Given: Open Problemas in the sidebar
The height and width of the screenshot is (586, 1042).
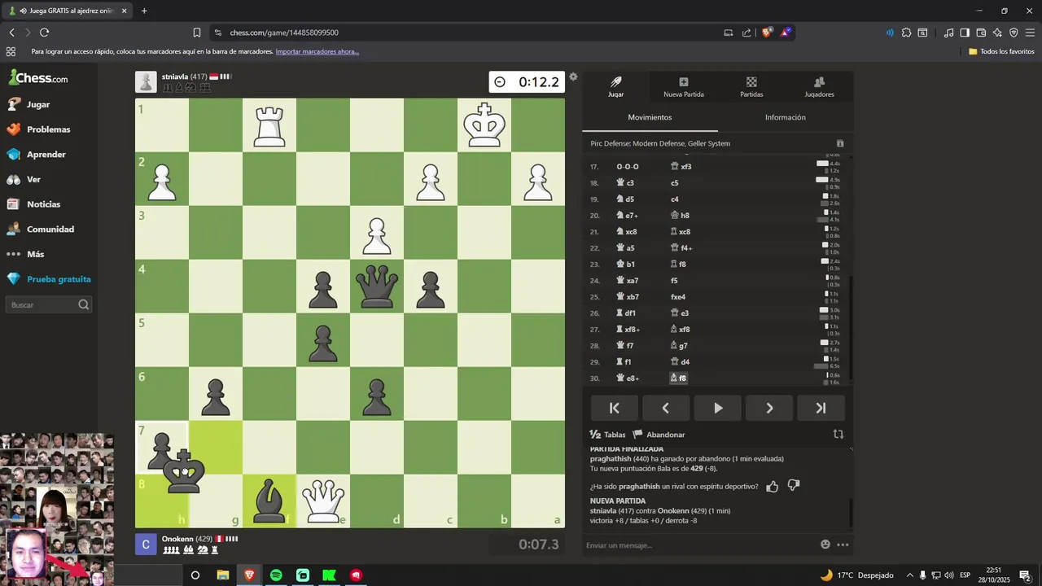Looking at the screenshot, I should tap(39, 129).
